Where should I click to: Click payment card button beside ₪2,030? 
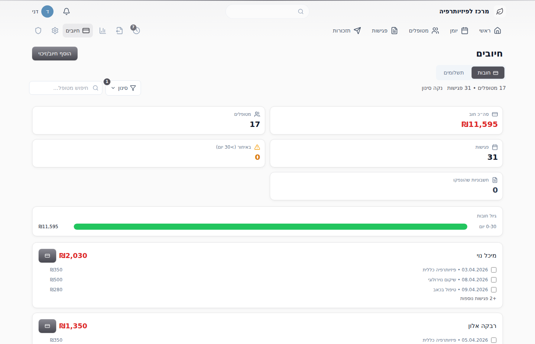click(47, 256)
